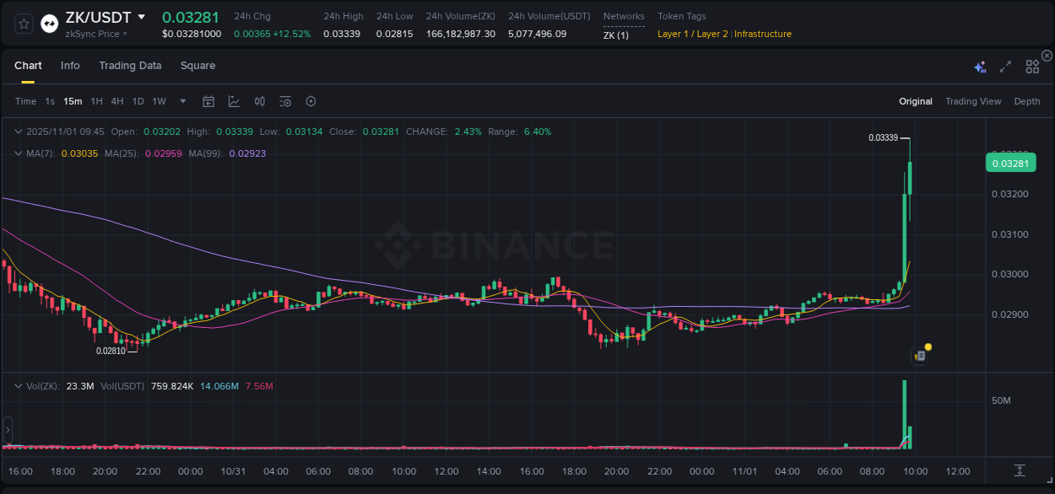Open the widgets layout grid icon

1031,65
